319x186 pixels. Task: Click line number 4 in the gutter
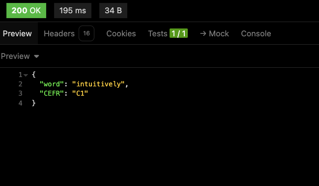(x=20, y=103)
